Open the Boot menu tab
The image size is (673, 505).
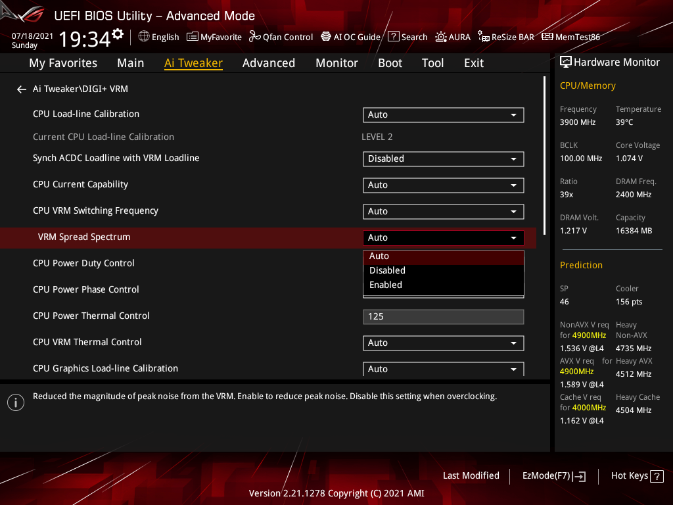pos(390,62)
